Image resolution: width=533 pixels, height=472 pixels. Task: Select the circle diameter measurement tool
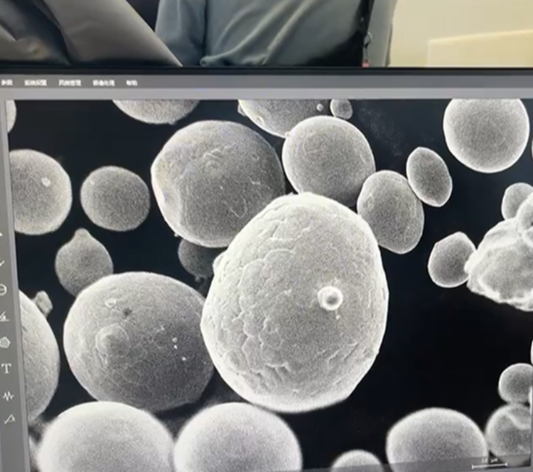(3, 290)
